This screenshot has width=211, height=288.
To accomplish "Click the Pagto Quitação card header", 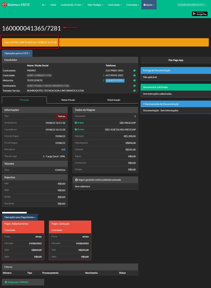I will tap(70, 227).
